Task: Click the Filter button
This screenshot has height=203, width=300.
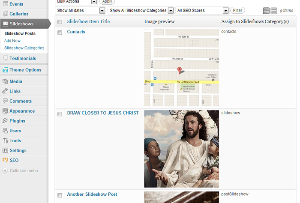Action: pos(237,11)
